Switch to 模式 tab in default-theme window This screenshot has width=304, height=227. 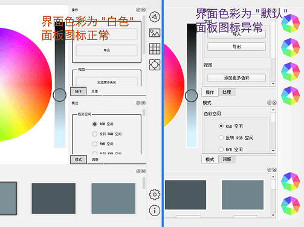click(x=210, y=159)
